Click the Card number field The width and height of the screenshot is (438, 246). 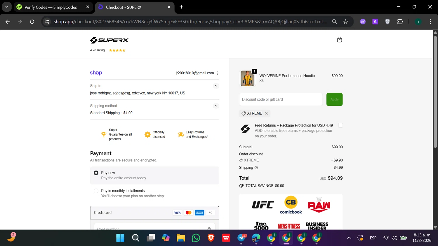point(154,227)
